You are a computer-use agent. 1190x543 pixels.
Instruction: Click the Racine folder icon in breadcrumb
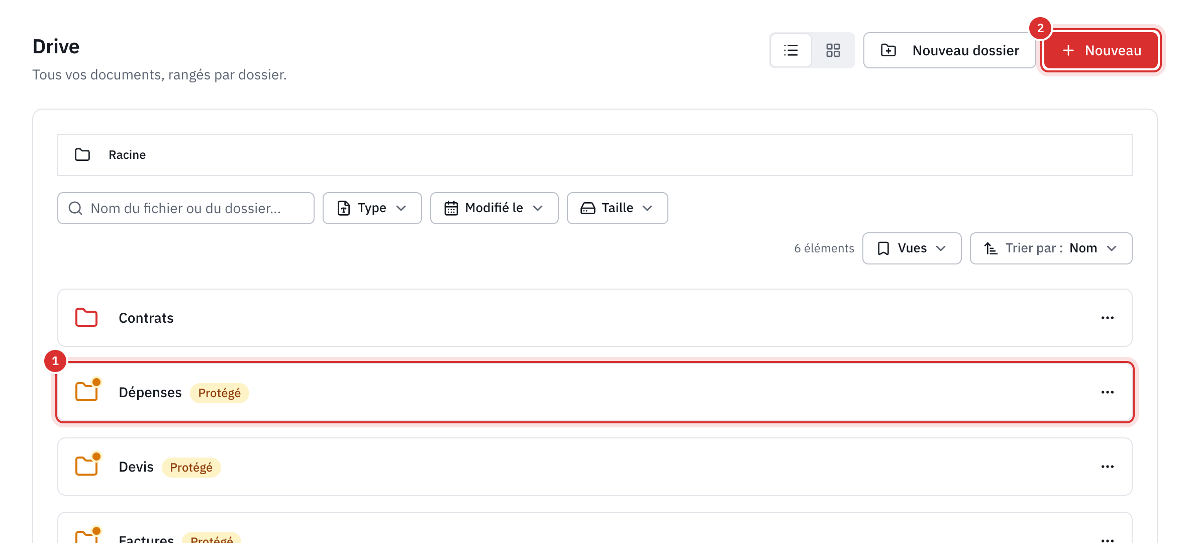pos(82,155)
